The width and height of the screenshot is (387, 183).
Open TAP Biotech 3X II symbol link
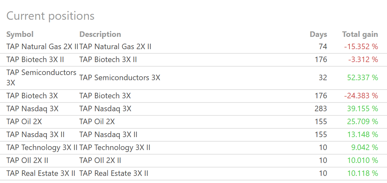pyautogui.click(x=35, y=59)
